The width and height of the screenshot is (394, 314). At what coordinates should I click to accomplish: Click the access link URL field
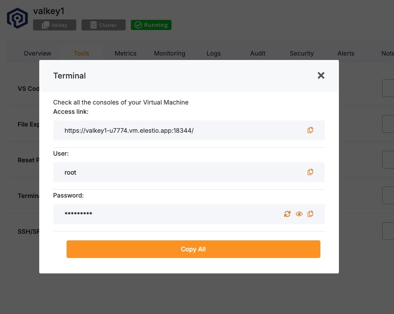point(176,131)
